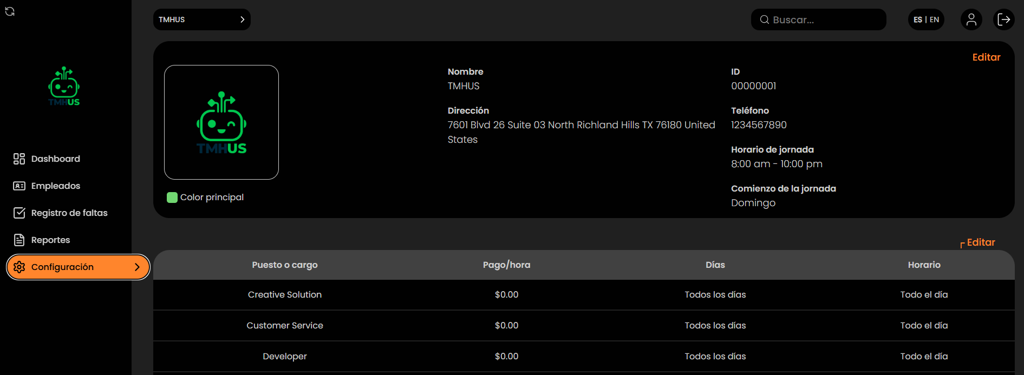Go to the Empleados menu item

tap(55, 186)
